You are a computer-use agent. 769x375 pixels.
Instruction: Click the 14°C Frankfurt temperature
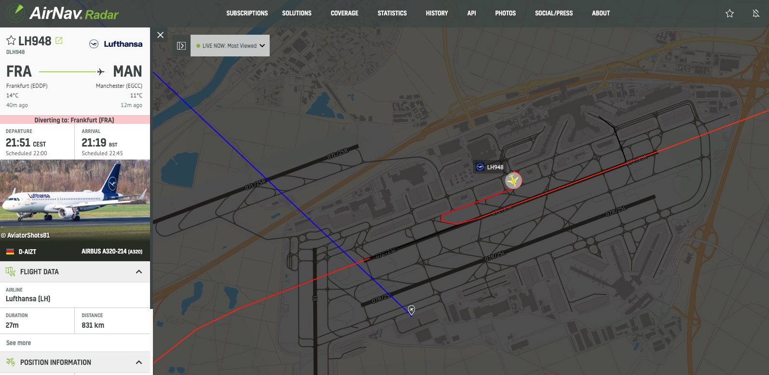(12, 95)
